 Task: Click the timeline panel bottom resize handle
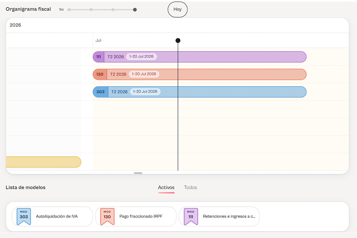(x=138, y=173)
